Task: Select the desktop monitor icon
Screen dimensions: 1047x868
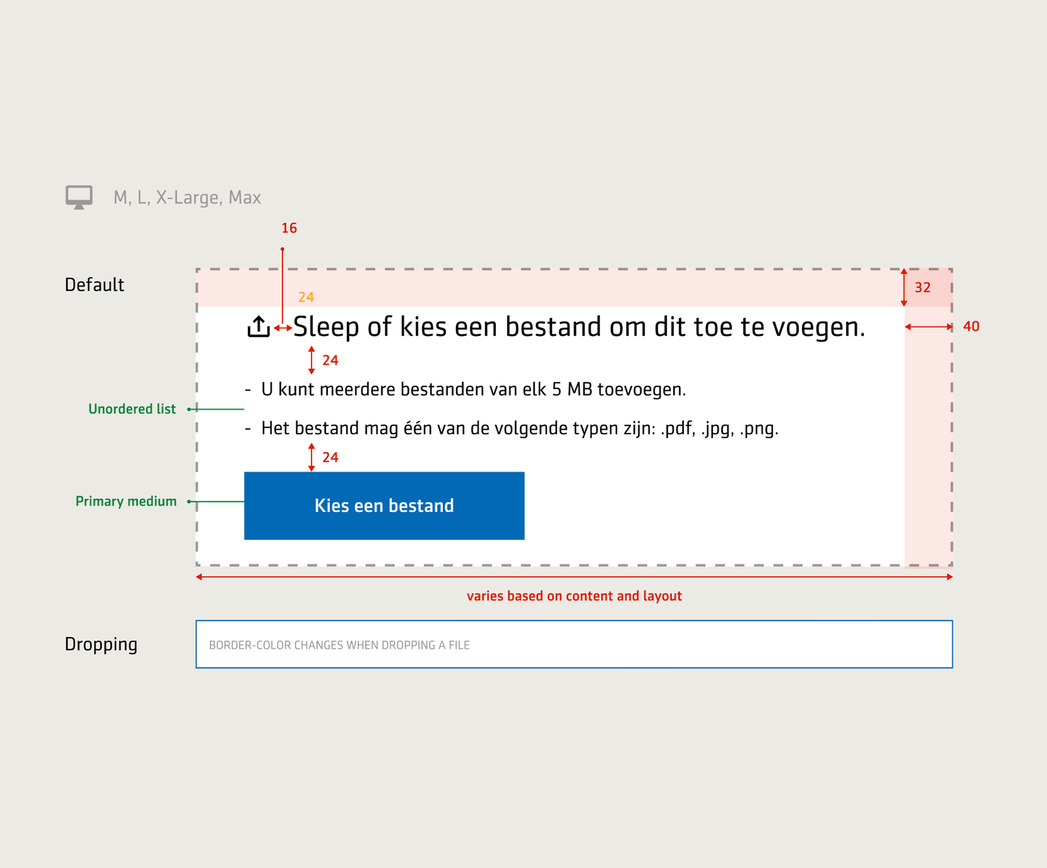Action: 78,197
